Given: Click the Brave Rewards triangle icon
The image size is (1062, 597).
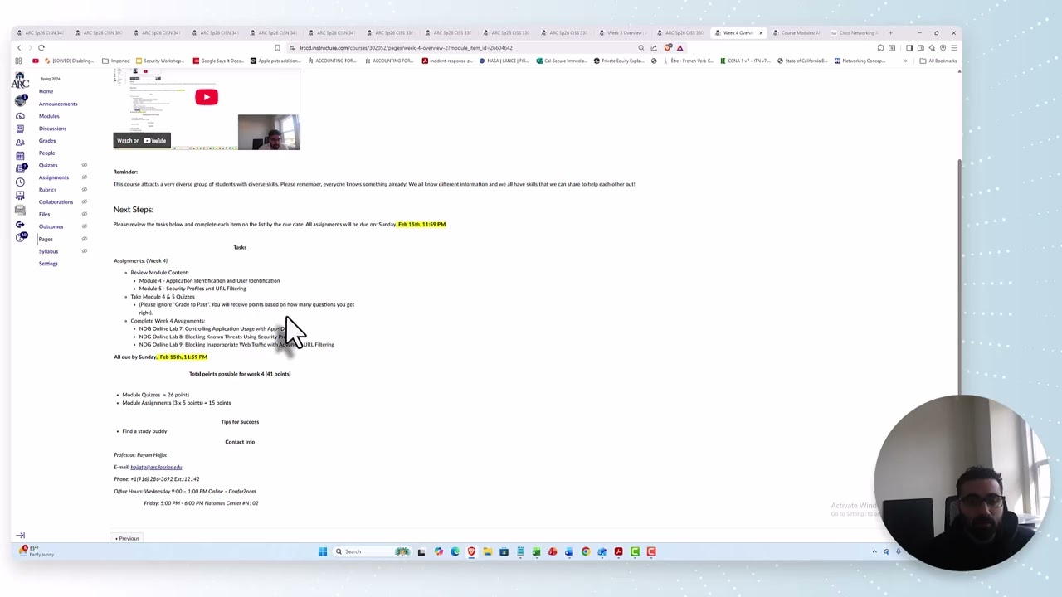Looking at the screenshot, I should pyautogui.click(x=680, y=47).
